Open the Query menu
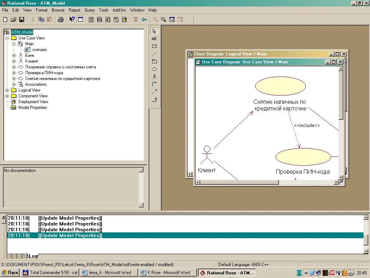Viewport: 370px width, 278px height. 90,10
